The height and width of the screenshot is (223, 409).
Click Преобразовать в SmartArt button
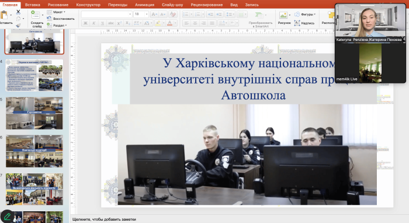[x=261, y=19]
